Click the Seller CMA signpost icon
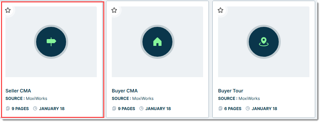Viewport: 321px width, 123px height. point(51,41)
